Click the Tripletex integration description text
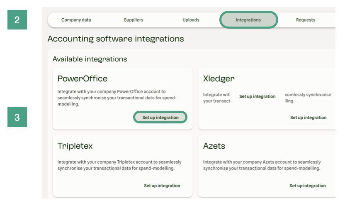Screen dimensions: 345x201 pos(119,165)
